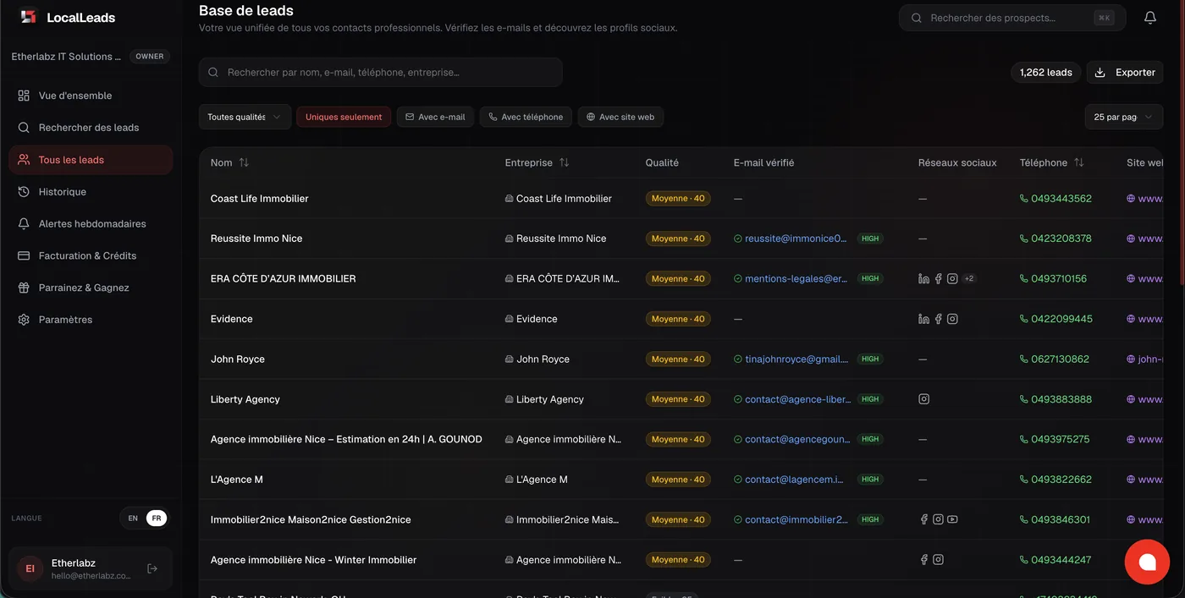The image size is (1185, 598).
Task: Click Facebook icon in Winter Immobilier row
Action: 923,560
